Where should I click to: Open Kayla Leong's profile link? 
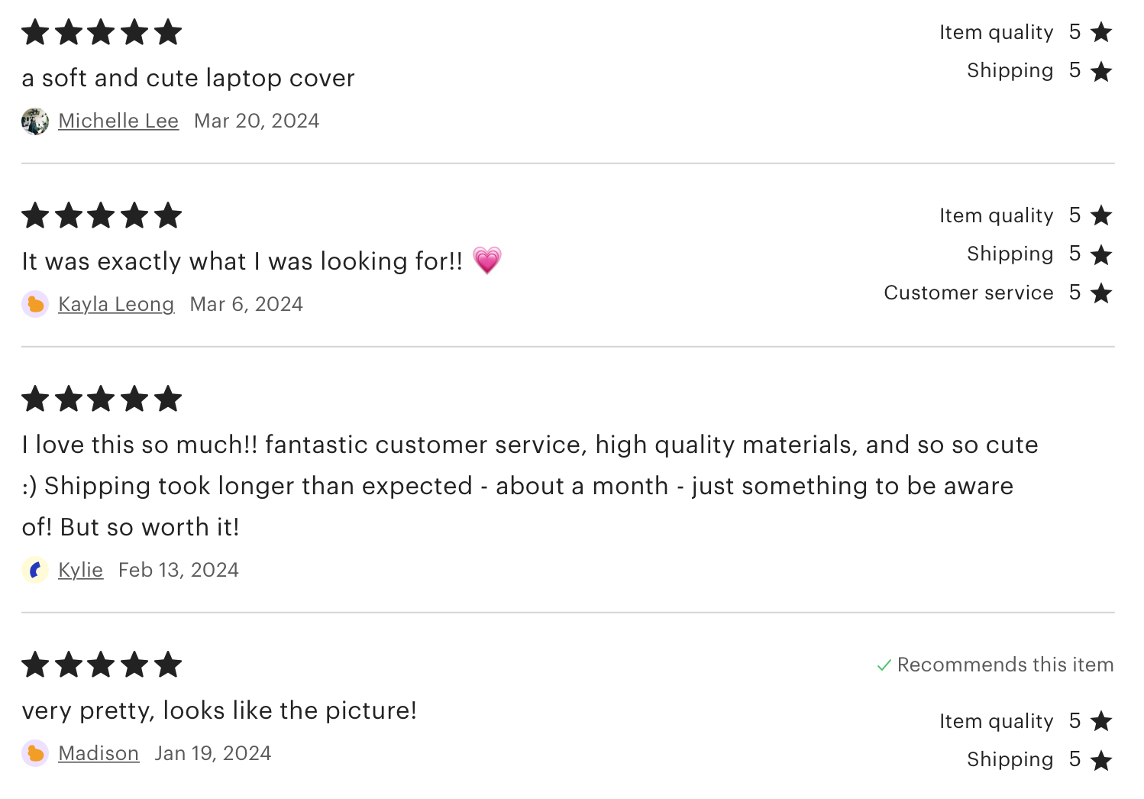click(116, 304)
